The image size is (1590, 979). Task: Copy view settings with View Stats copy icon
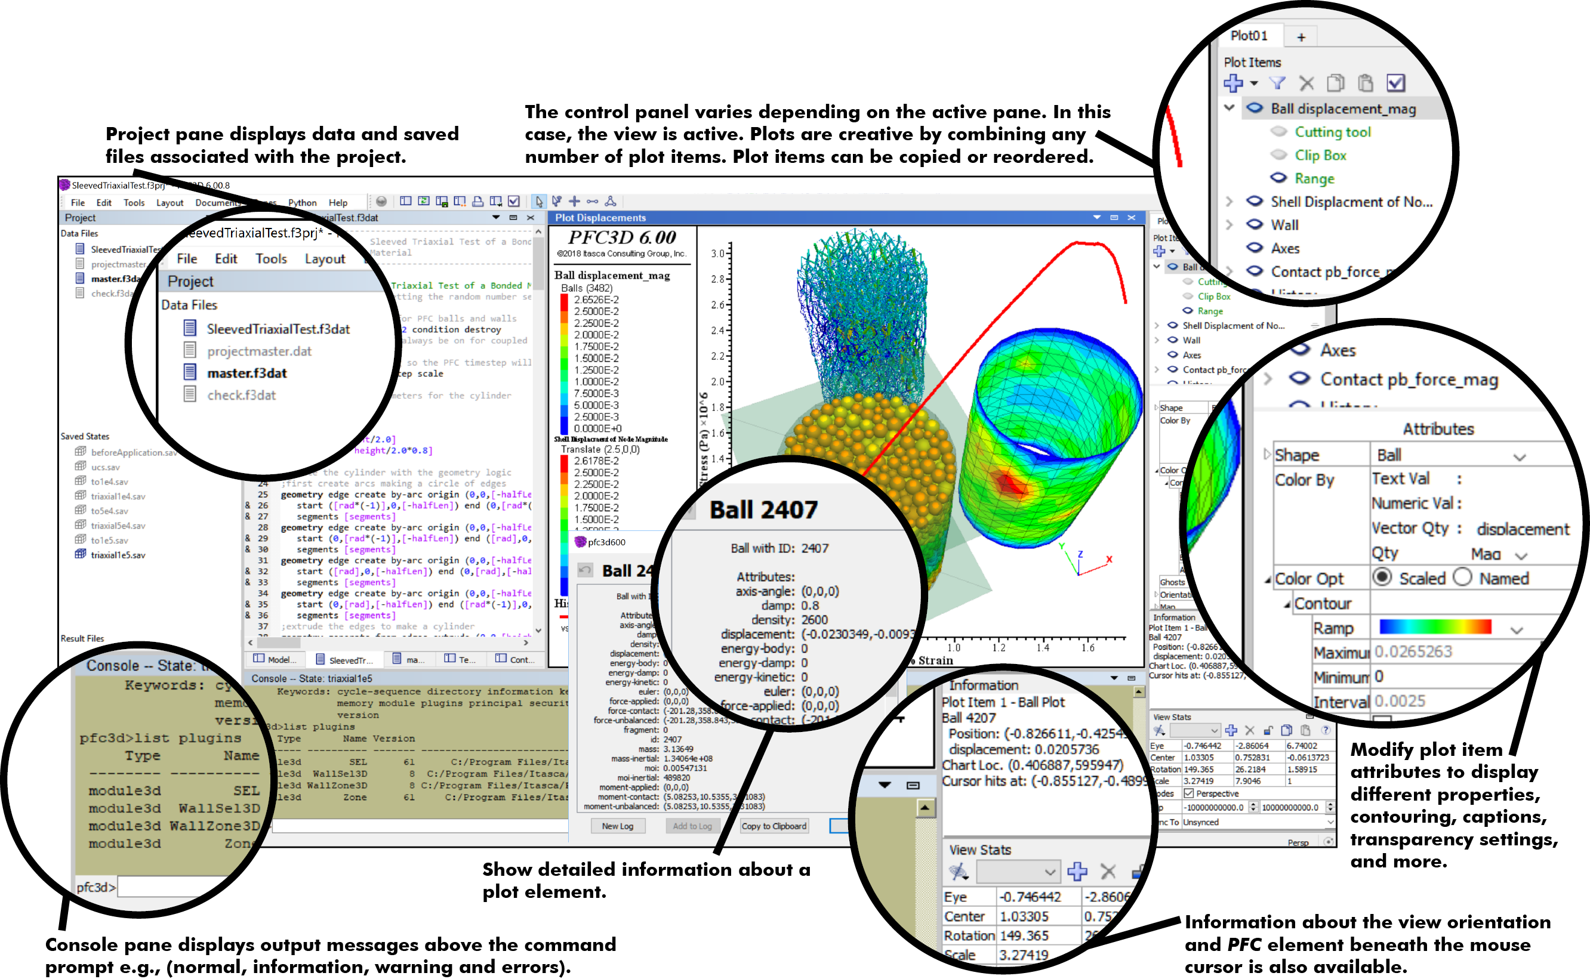pyautogui.click(x=1287, y=730)
